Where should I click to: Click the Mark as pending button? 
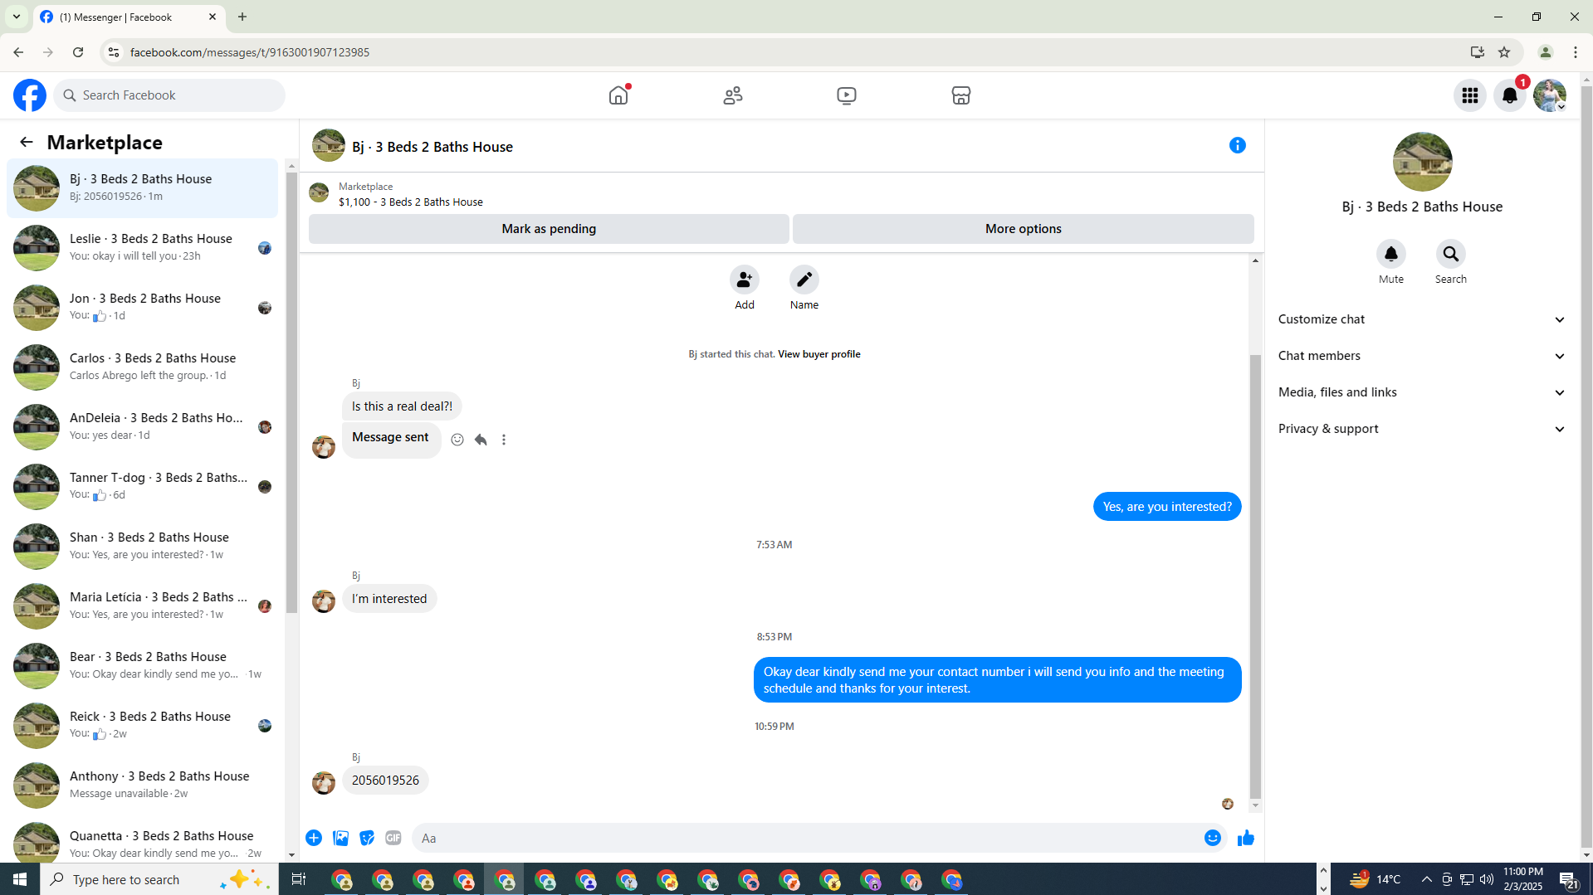[x=549, y=229]
